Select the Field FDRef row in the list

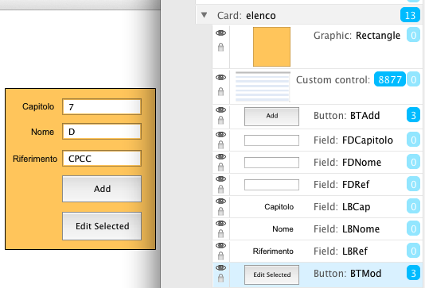[x=317, y=185]
